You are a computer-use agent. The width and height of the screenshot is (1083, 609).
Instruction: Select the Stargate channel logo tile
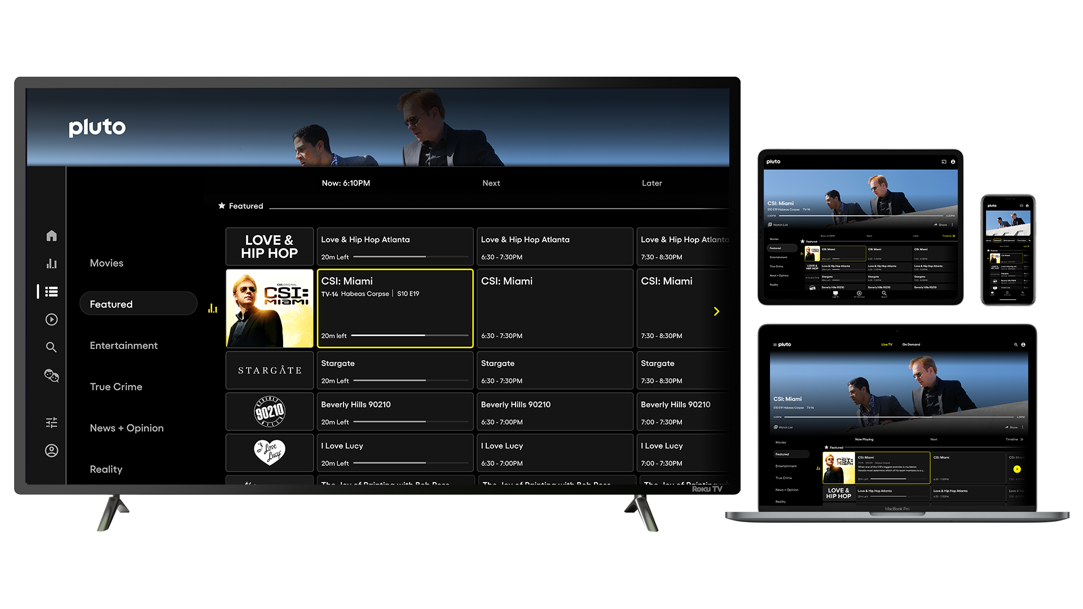[270, 370]
